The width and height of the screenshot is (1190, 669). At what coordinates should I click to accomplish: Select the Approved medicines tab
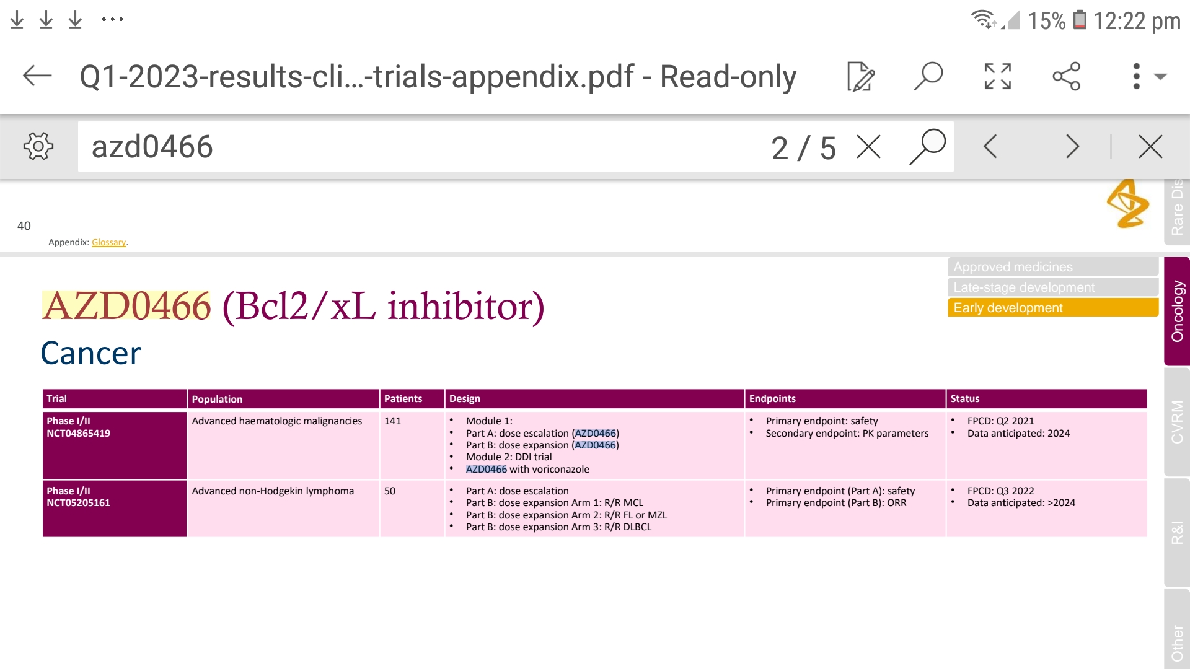click(1053, 267)
